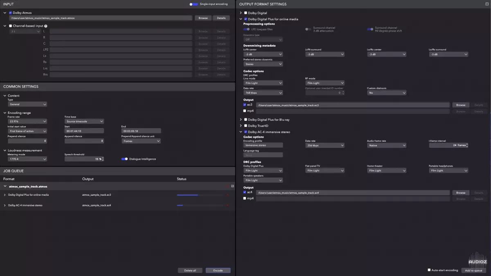Remove atmos_sample_track.atmos job with red icon
This screenshot has width=491, height=276.
(x=227, y=186)
